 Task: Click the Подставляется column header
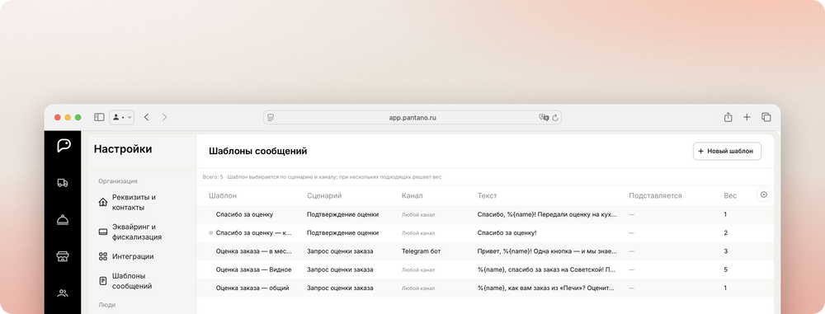click(655, 195)
